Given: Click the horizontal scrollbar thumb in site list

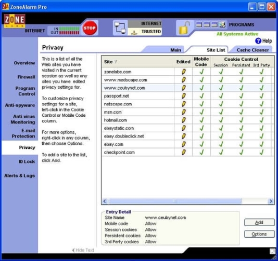Looking at the screenshot, I should [175, 201].
